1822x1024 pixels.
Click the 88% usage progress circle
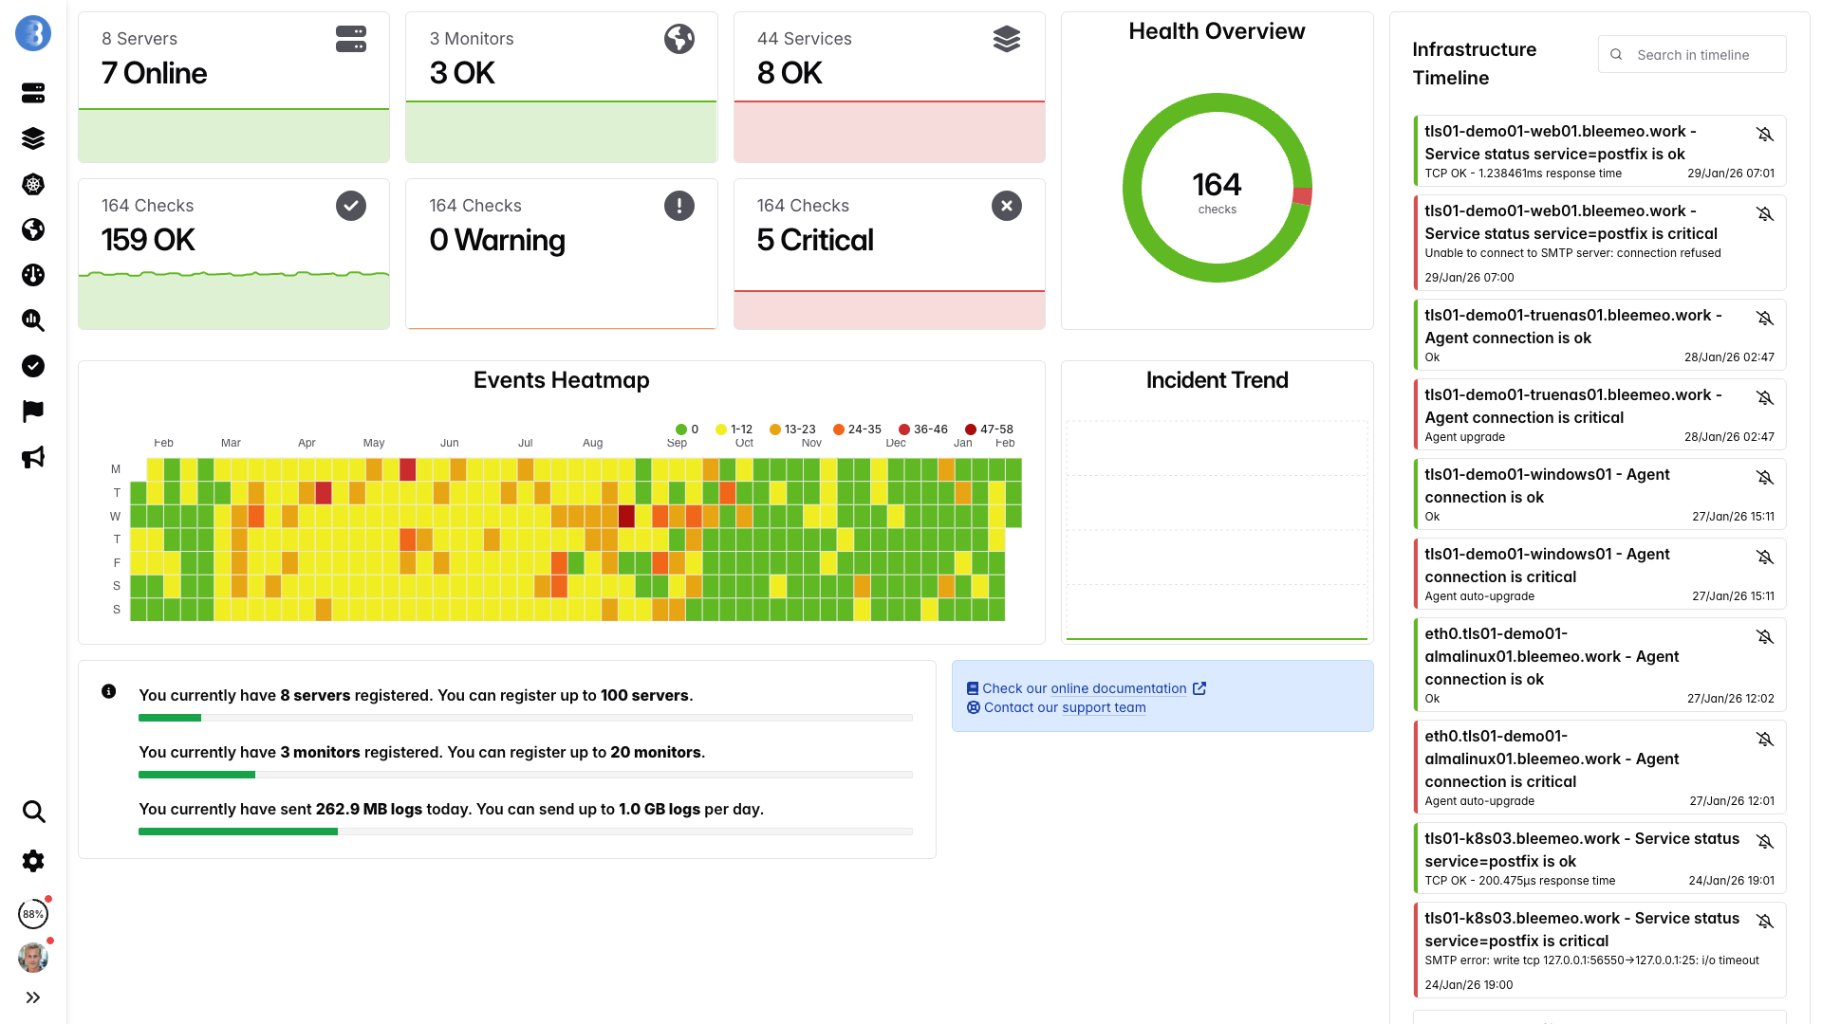tap(32, 913)
